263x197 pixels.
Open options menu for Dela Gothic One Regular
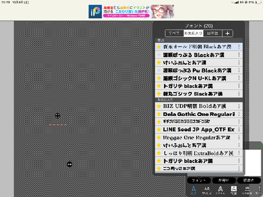pyautogui.click(x=239, y=114)
